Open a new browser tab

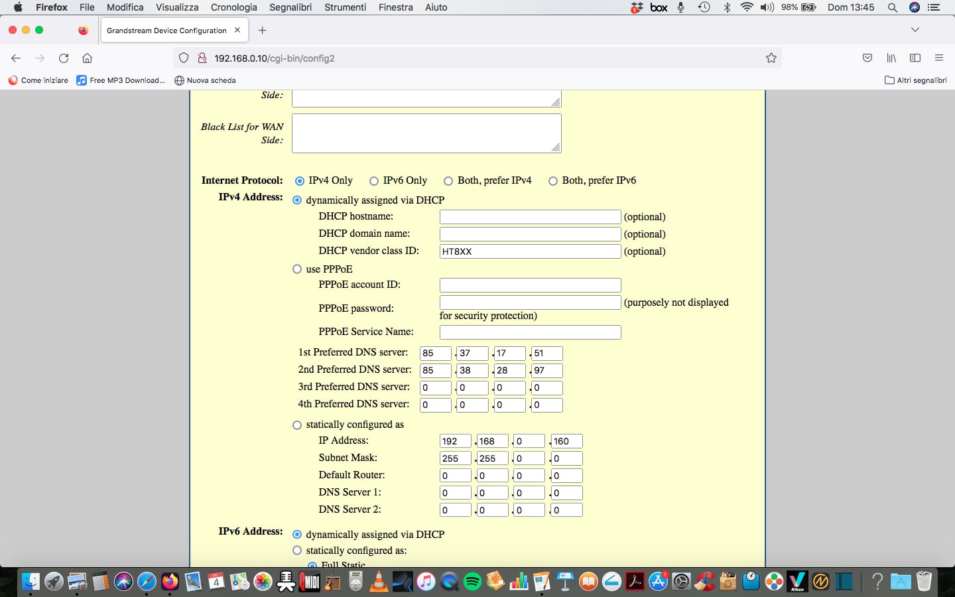coord(263,31)
